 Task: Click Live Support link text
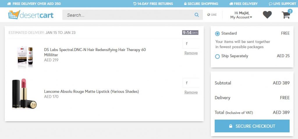[285, 3]
